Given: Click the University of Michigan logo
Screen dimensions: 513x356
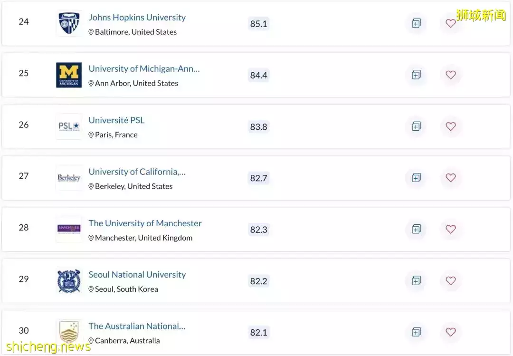Looking at the screenshot, I should coord(69,75).
